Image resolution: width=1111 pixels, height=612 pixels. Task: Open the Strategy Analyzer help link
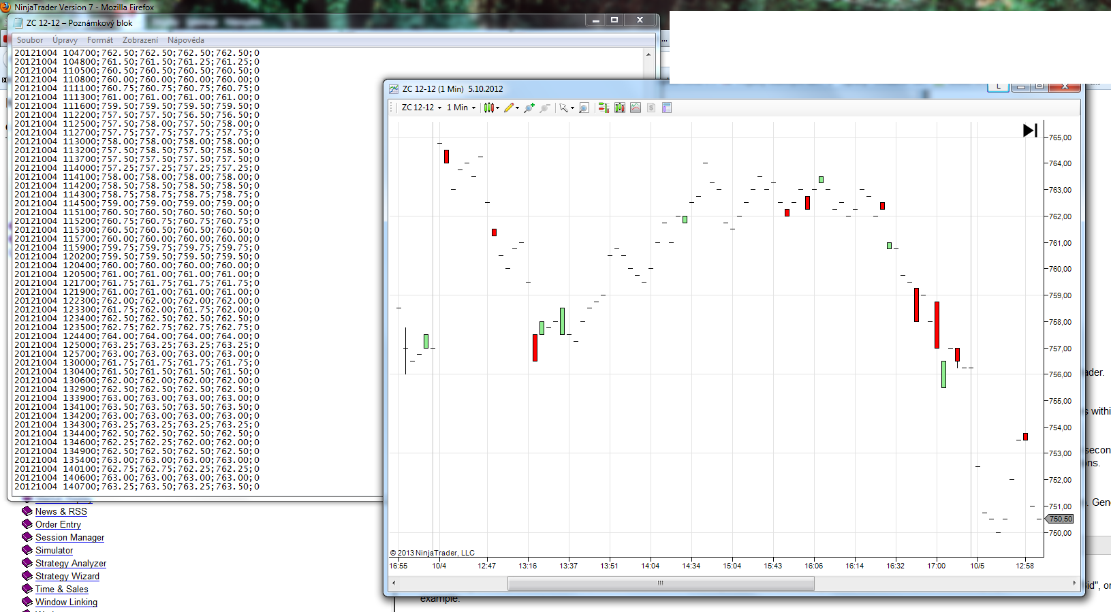(x=71, y=563)
